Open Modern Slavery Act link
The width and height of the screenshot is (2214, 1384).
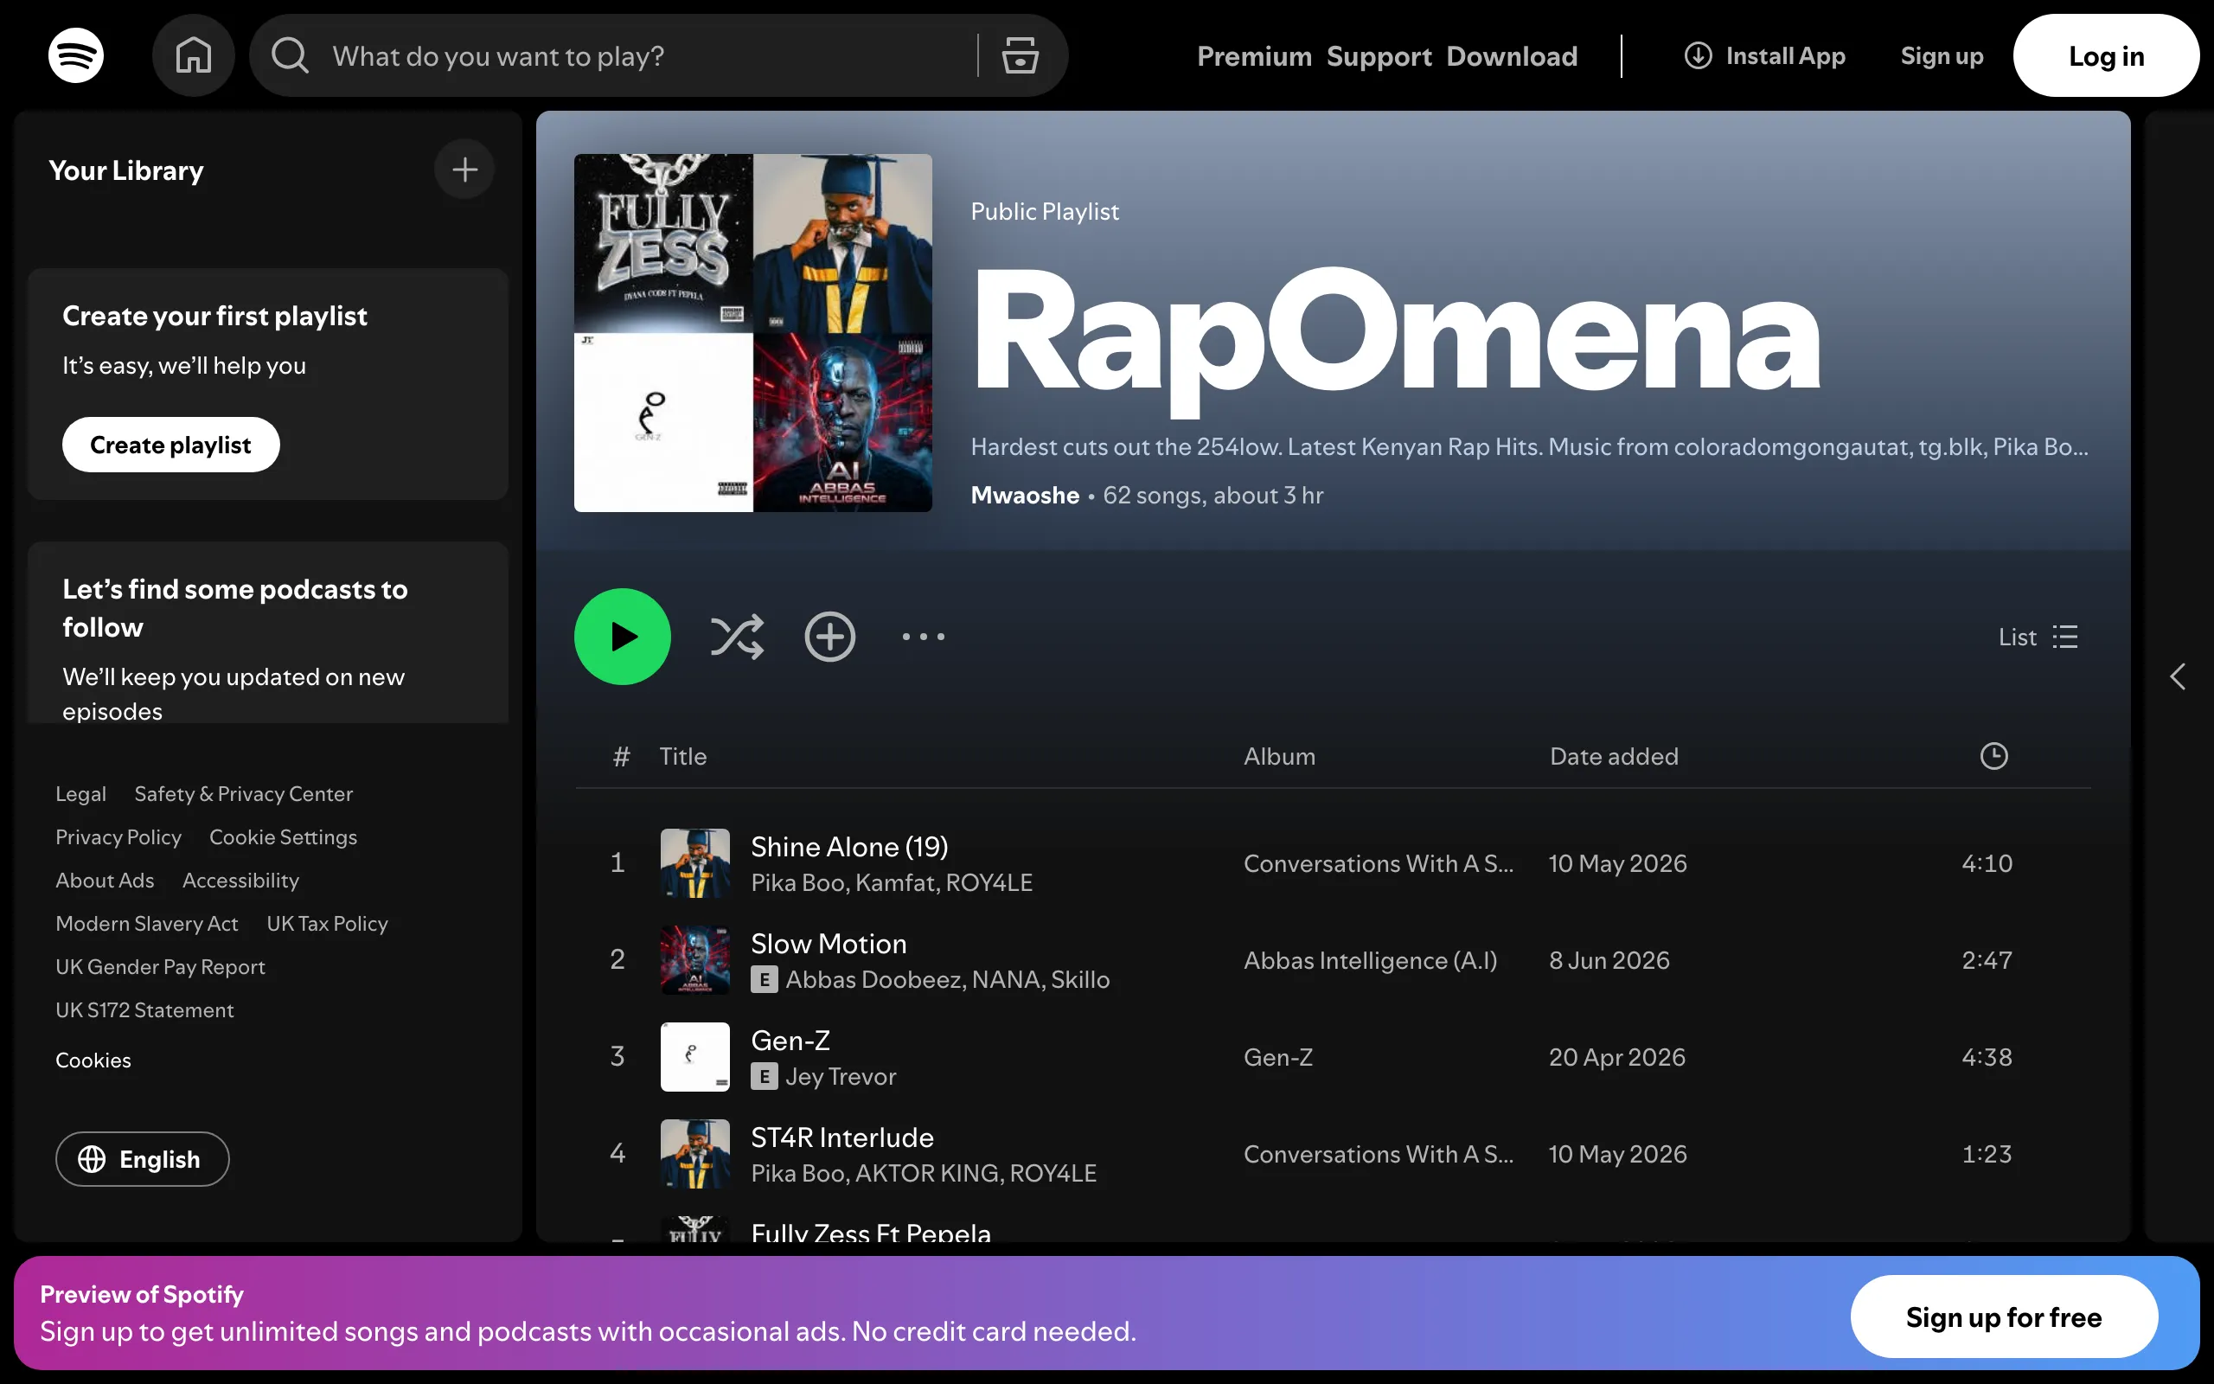[146, 924]
